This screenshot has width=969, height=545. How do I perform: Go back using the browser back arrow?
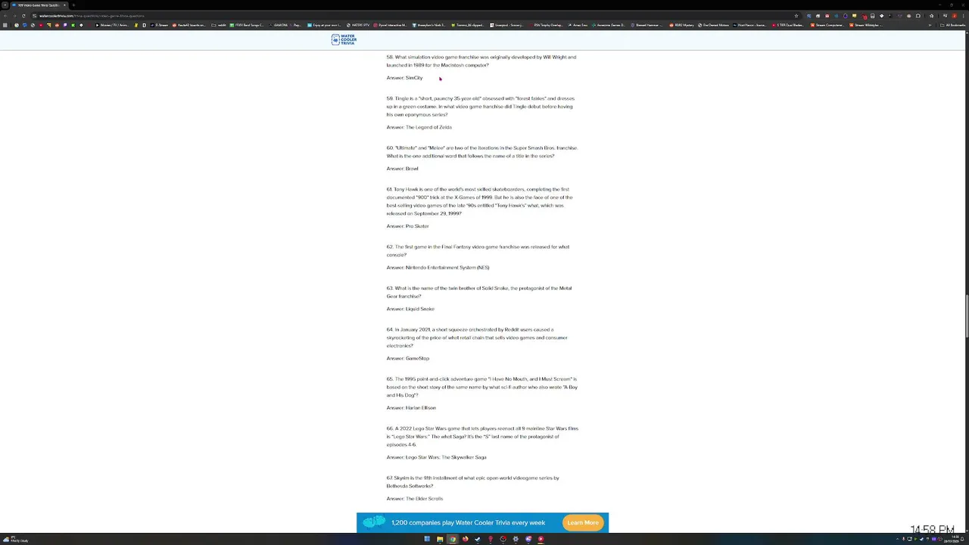coord(5,16)
